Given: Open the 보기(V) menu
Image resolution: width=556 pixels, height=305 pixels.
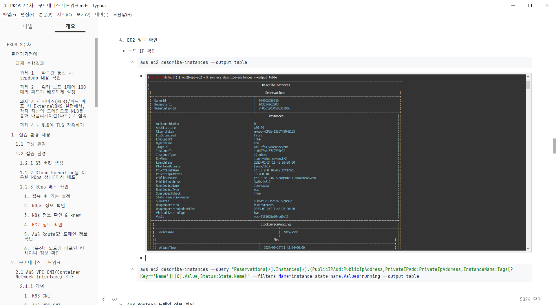Looking at the screenshot, I should point(83,15).
